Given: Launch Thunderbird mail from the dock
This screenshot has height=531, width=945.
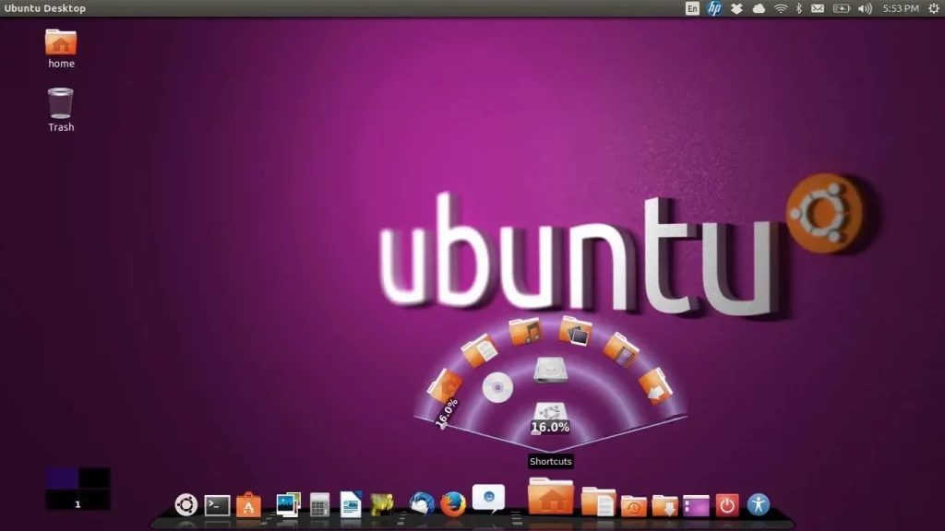Looking at the screenshot, I should [x=422, y=504].
